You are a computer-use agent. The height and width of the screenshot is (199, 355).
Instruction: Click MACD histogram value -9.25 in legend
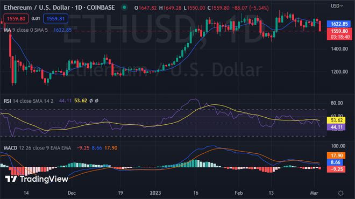click(83, 148)
